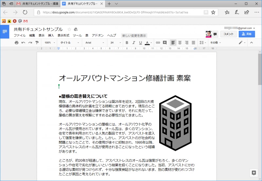Center align the text
The width and height of the screenshot is (262, 181).
click(x=180, y=43)
